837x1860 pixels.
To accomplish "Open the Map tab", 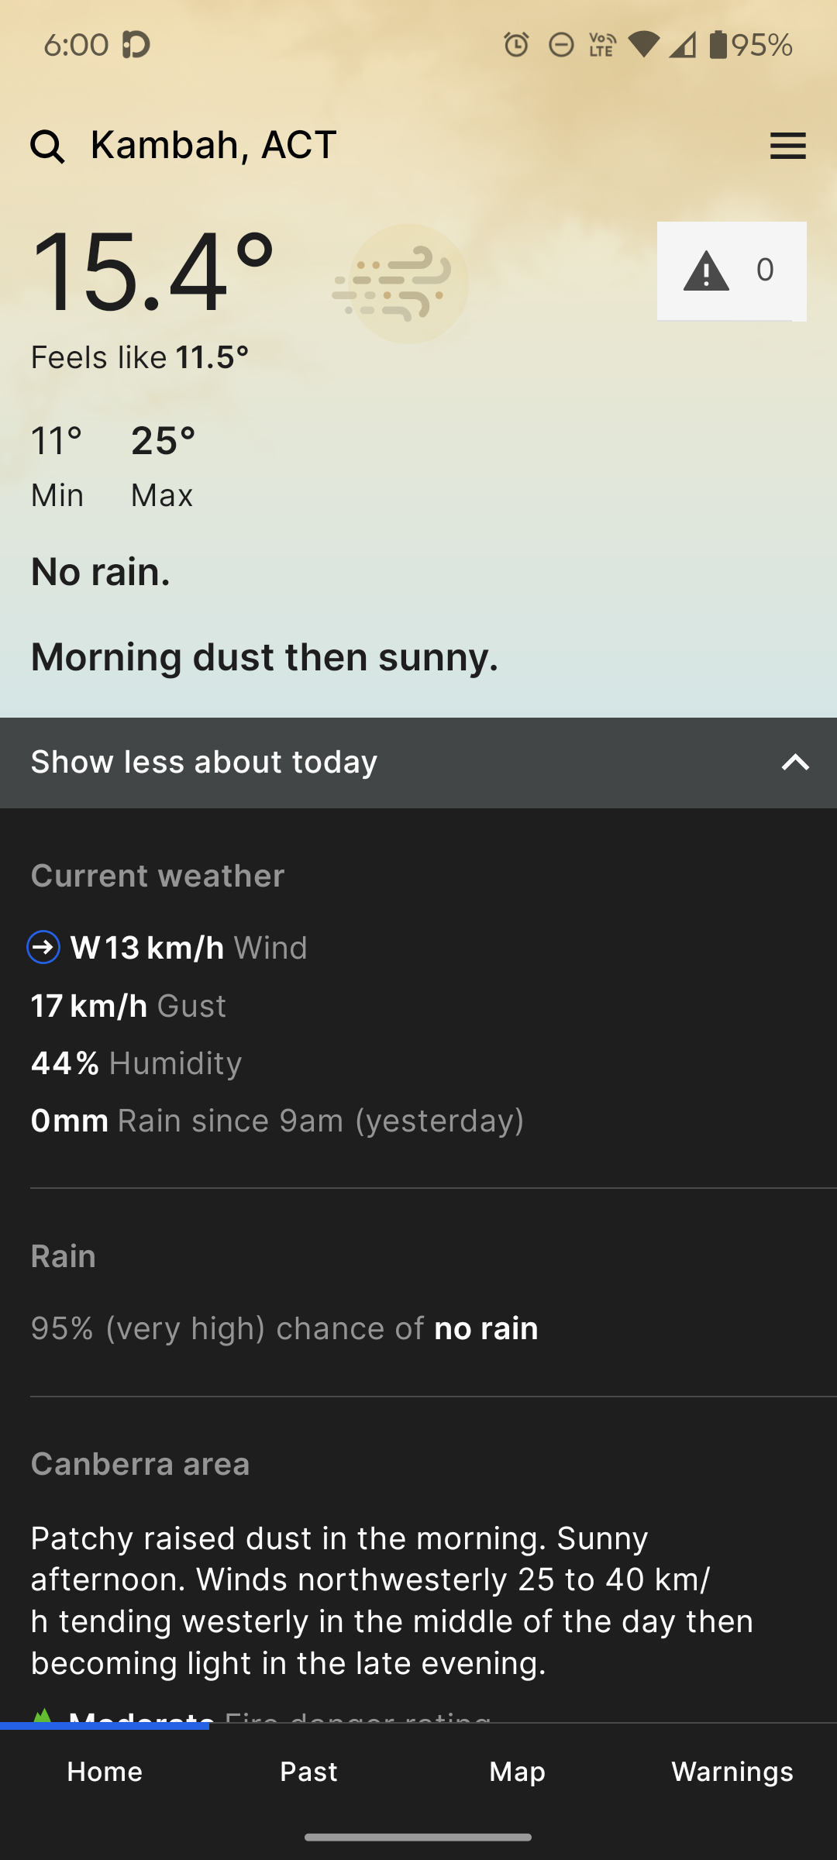I will point(517,1772).
